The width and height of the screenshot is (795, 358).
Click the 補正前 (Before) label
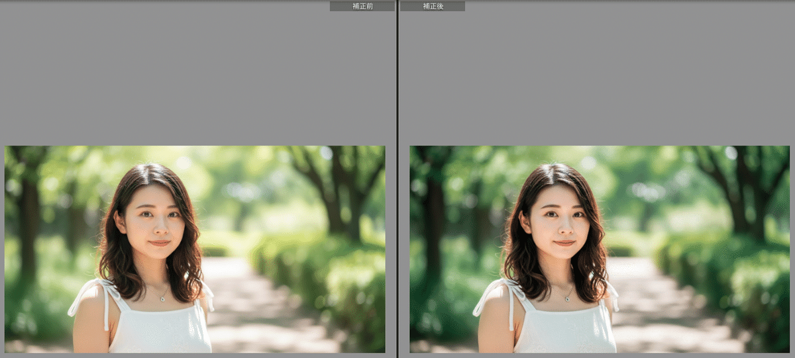tap(362, 6)
